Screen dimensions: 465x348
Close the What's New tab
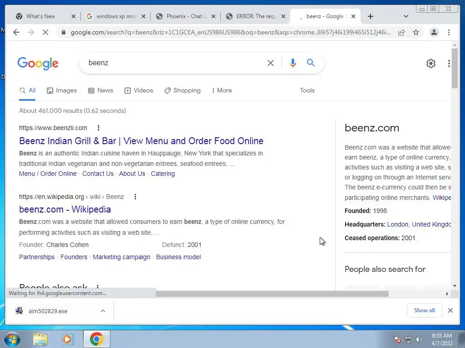74,17
